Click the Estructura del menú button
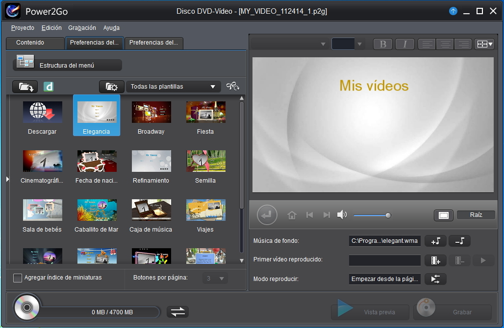This screenshot has height=328, width=504. [68, 65]
